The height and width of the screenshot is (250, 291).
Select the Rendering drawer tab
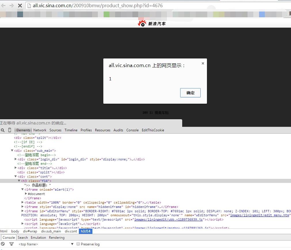coord(57,238)
